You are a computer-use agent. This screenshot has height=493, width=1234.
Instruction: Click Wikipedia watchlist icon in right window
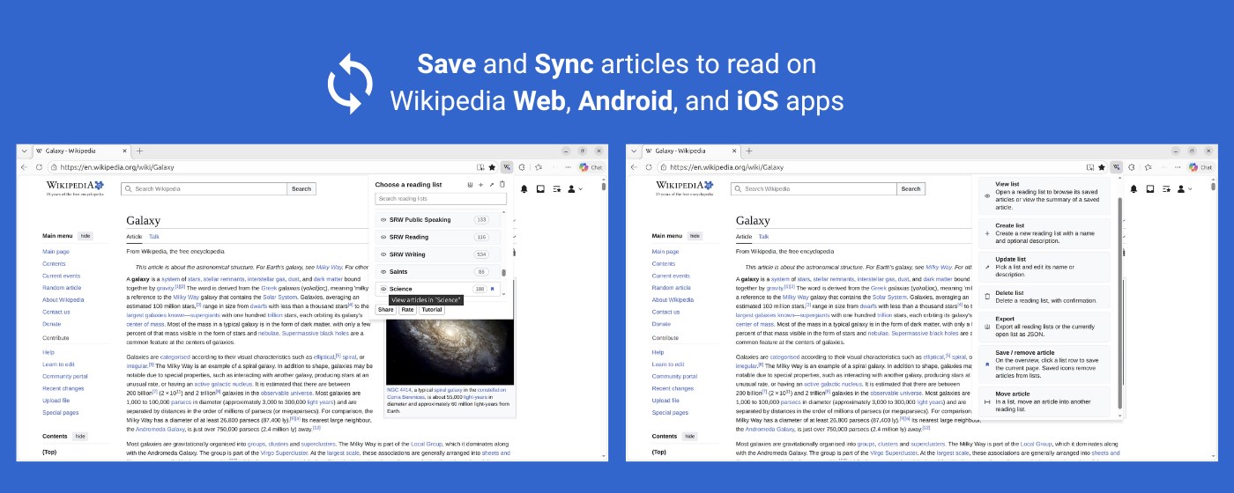point(1166,188)
